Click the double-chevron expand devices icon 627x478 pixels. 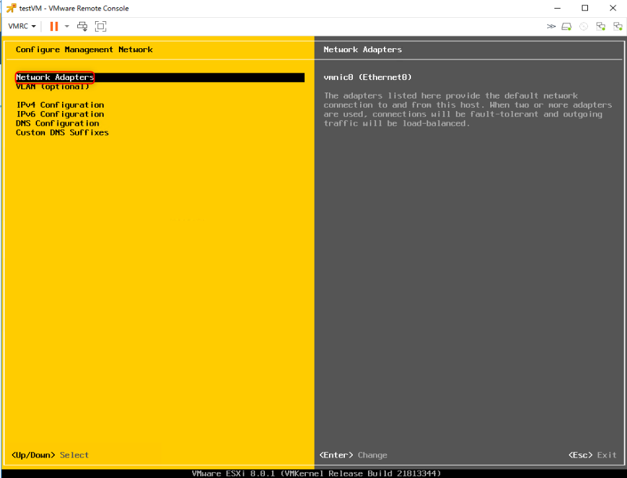551,26
